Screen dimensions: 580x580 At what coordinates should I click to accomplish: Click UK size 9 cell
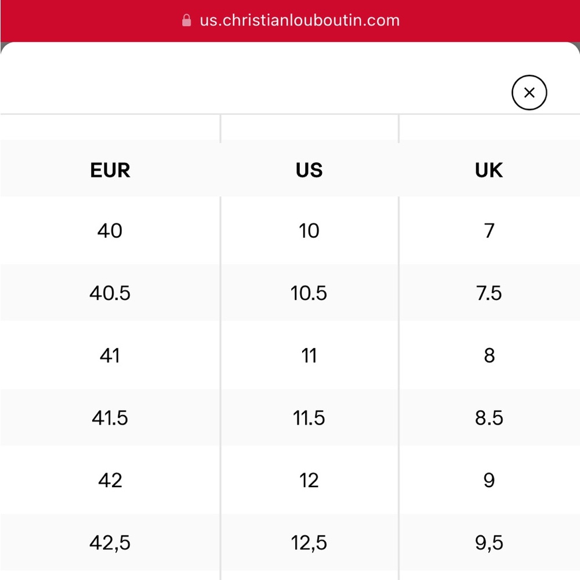pos(489,480)
